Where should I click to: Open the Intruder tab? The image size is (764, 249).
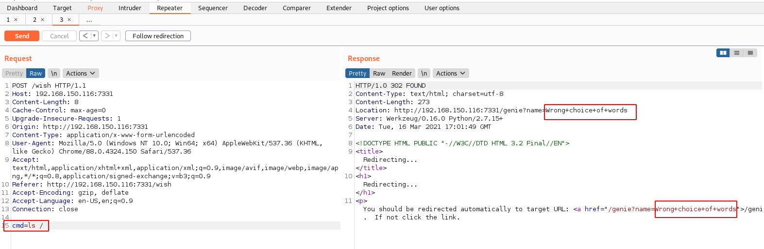(130, 8)
